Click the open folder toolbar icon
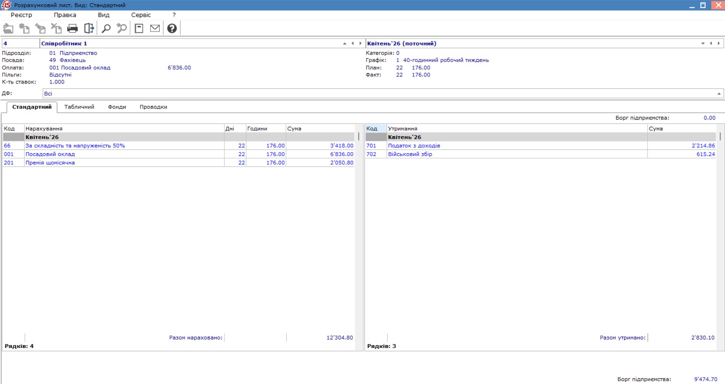This screenshot has height=384, width=725. coord(8,28)
